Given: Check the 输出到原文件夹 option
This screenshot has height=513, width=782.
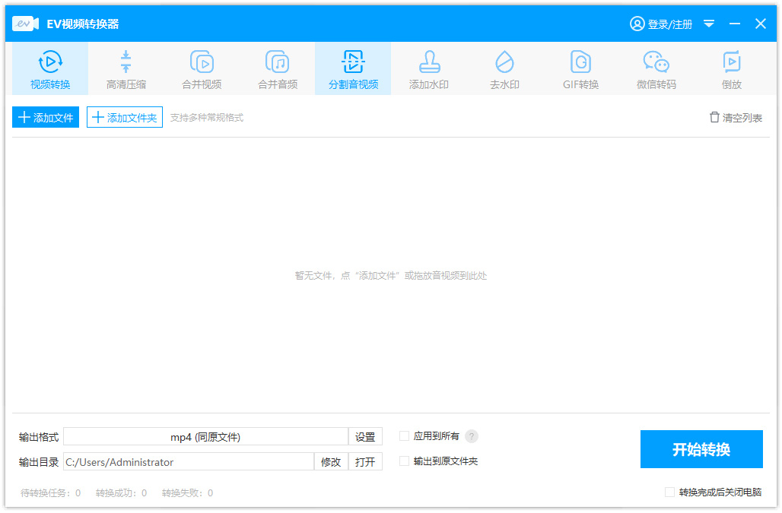Looking at the screenshot, I should click(x=404, y=461).
